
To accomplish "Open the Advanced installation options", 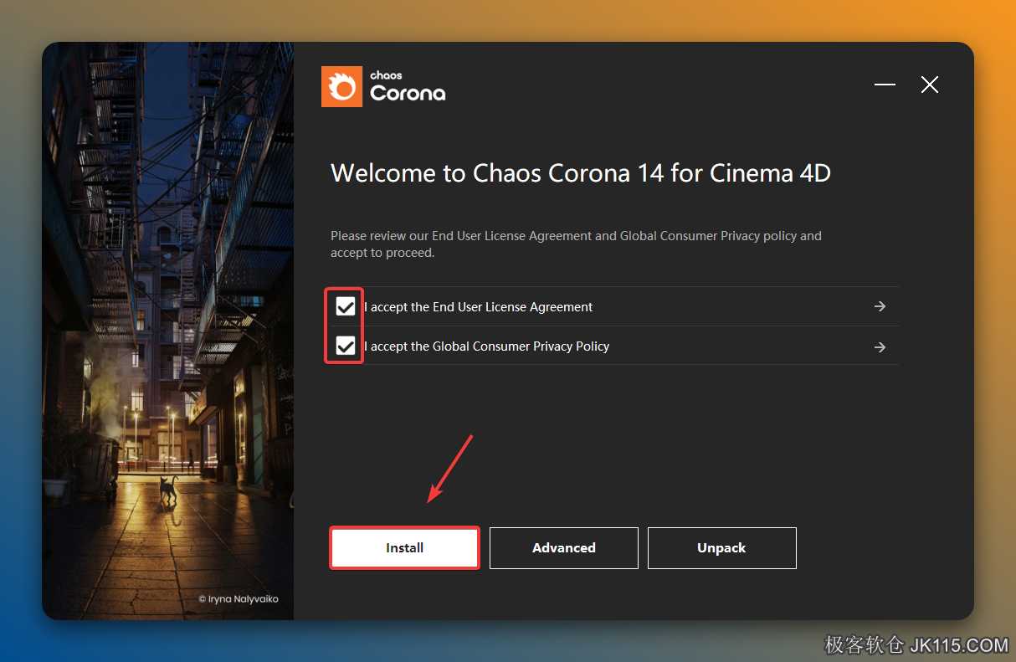I will [x=564, y=548].
